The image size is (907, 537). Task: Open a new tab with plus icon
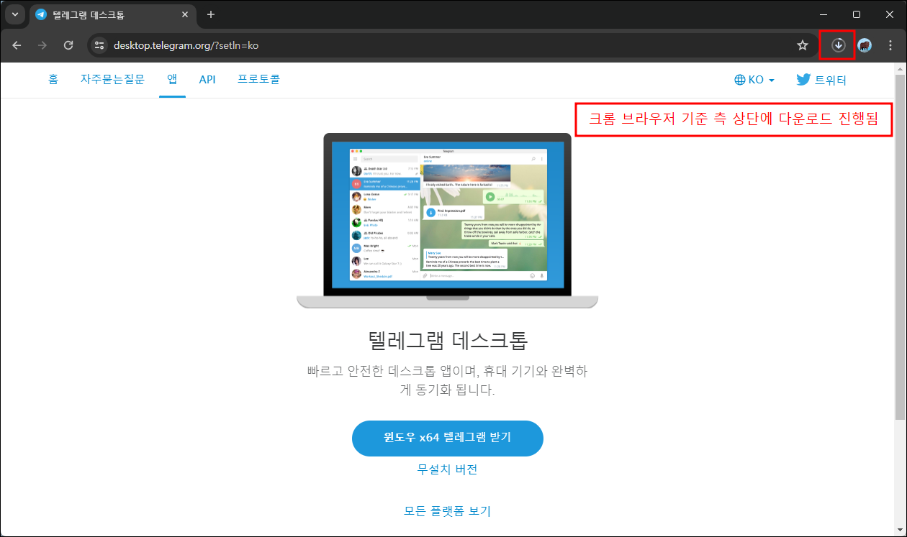click(211, 14)
